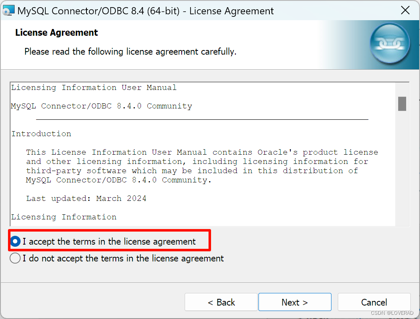Click the 'MySQL Connector/ODBC 8.4.0 Community' title line

tap(102, 106)
